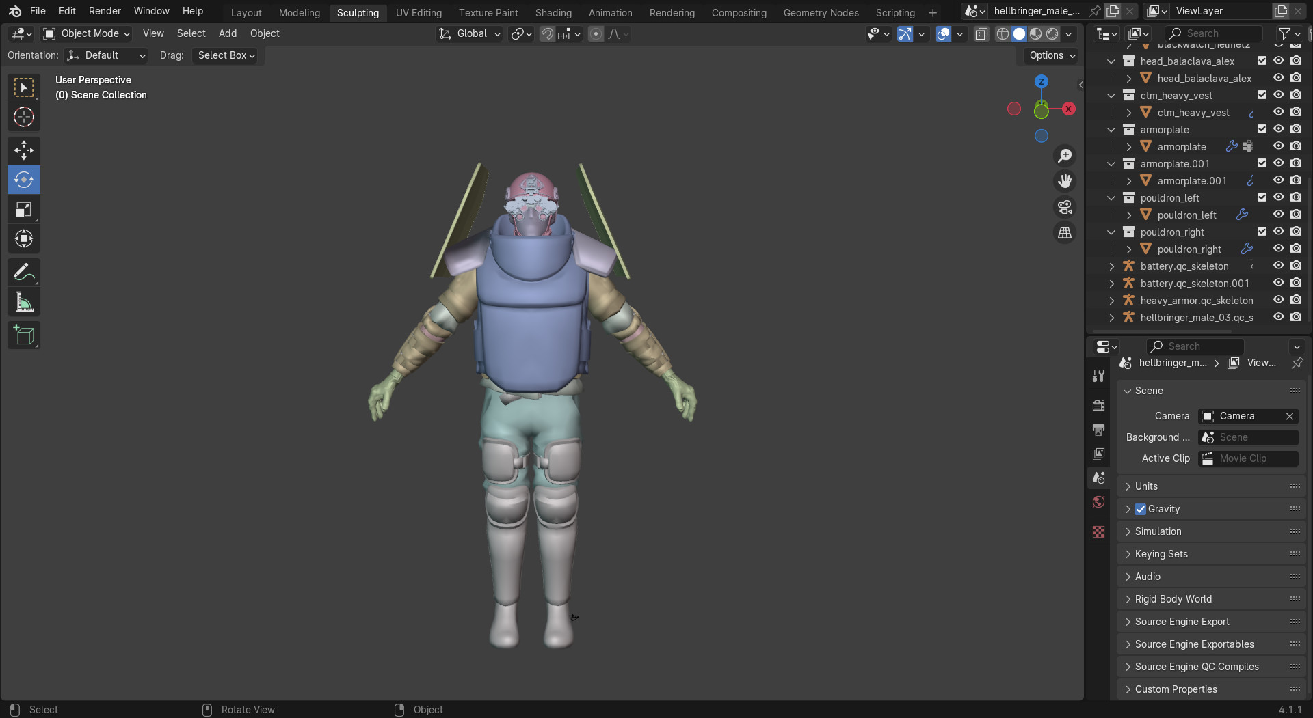Image resolution: width=1313 pixels, height=718 pixels.
Task: Open the Render menu
Action: click(x=104, y=11)
